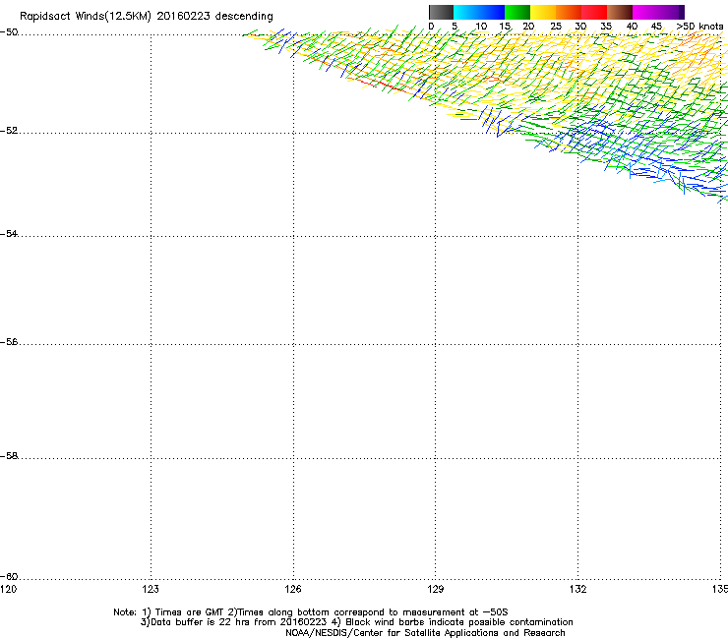The image size is (728, 639).
Task: Click the latitude label -50
Action: point(9,32)
